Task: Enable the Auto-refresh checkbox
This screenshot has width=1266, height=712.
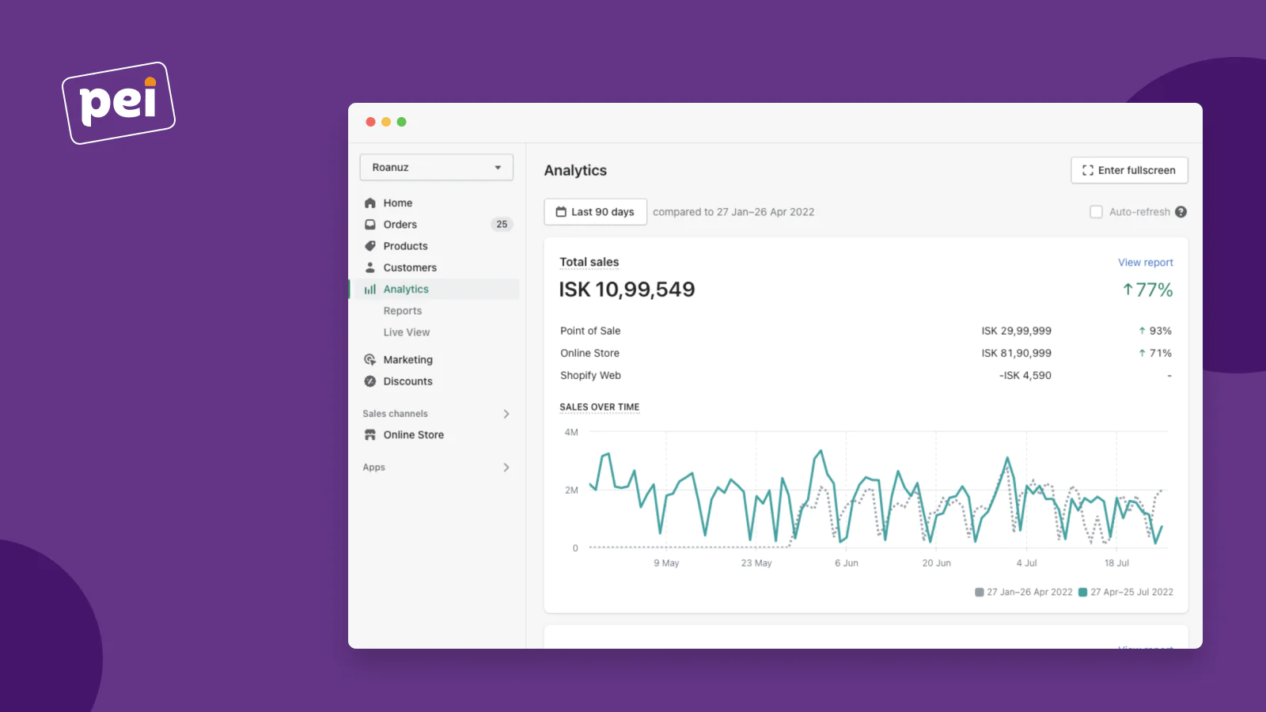Action: click(x=1096, y=212)
